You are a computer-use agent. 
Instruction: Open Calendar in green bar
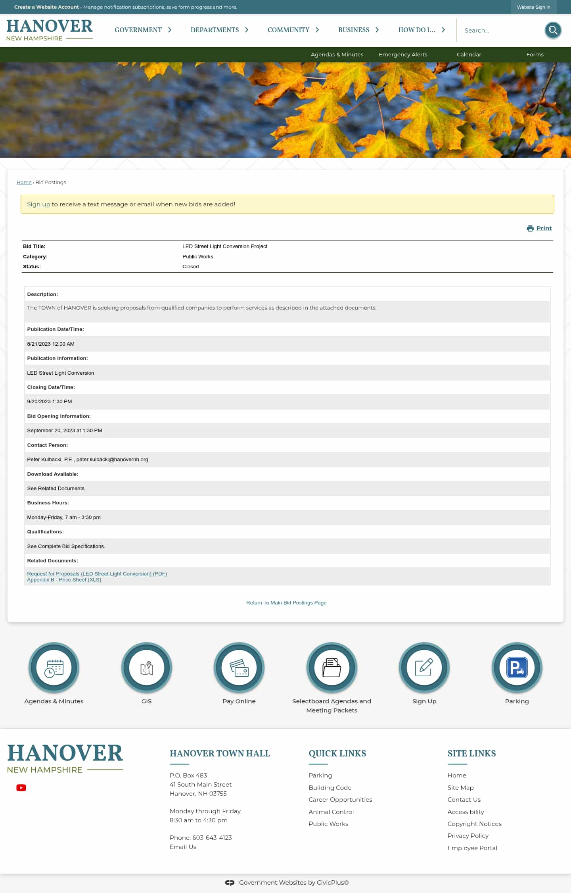469,54
